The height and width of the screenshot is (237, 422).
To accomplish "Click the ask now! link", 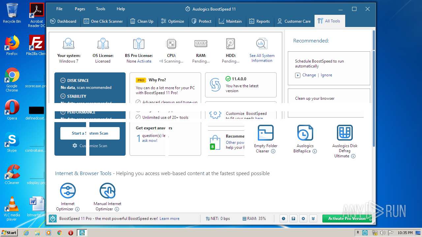I will (150, 141).
